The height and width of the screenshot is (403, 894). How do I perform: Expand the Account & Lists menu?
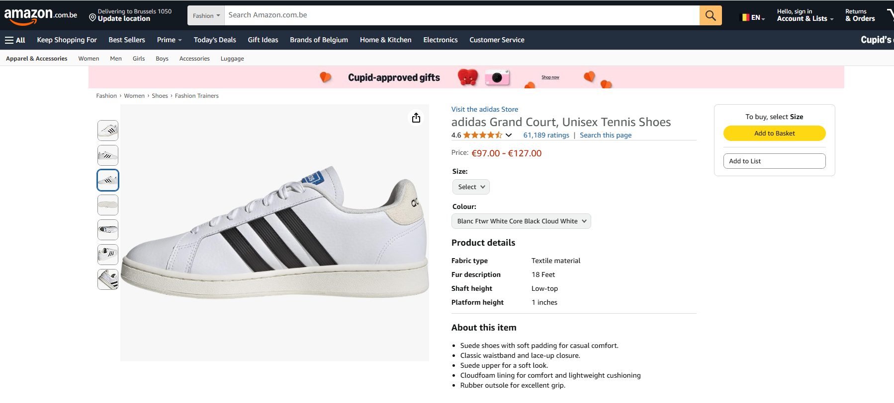pos(805,18)
